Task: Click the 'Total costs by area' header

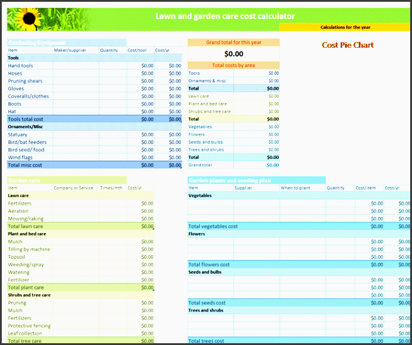Action: pos(233,65)
